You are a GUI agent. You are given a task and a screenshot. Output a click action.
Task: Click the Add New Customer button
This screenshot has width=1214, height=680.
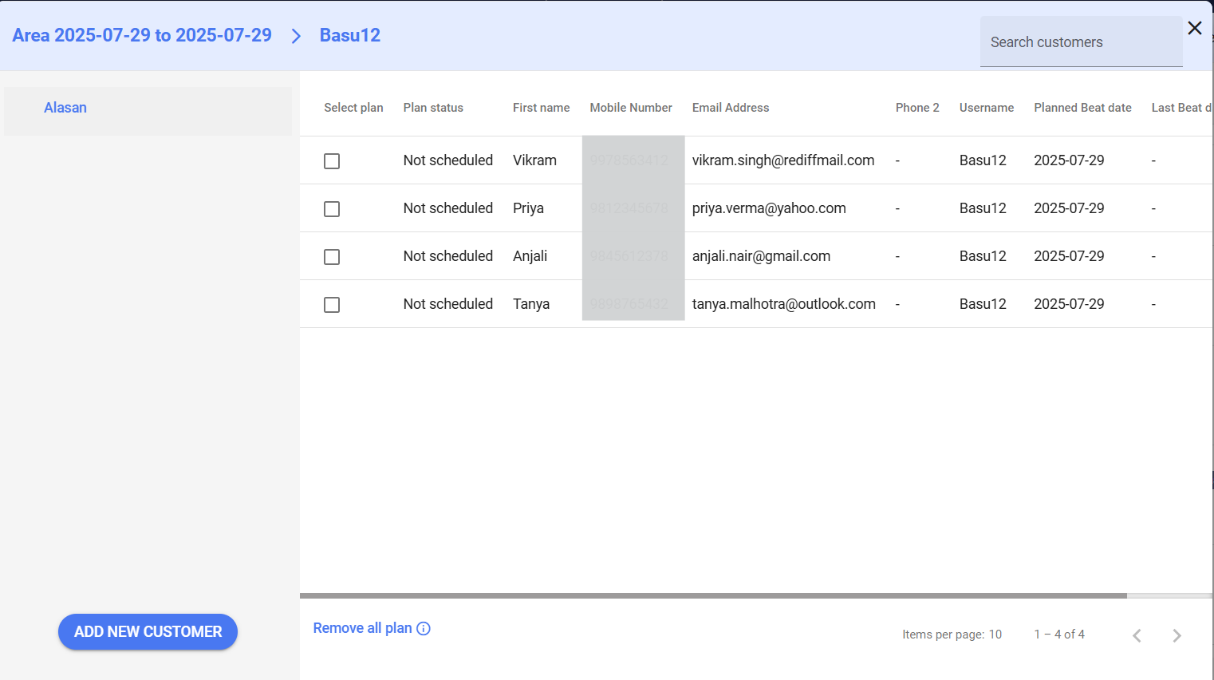point(148,631)
